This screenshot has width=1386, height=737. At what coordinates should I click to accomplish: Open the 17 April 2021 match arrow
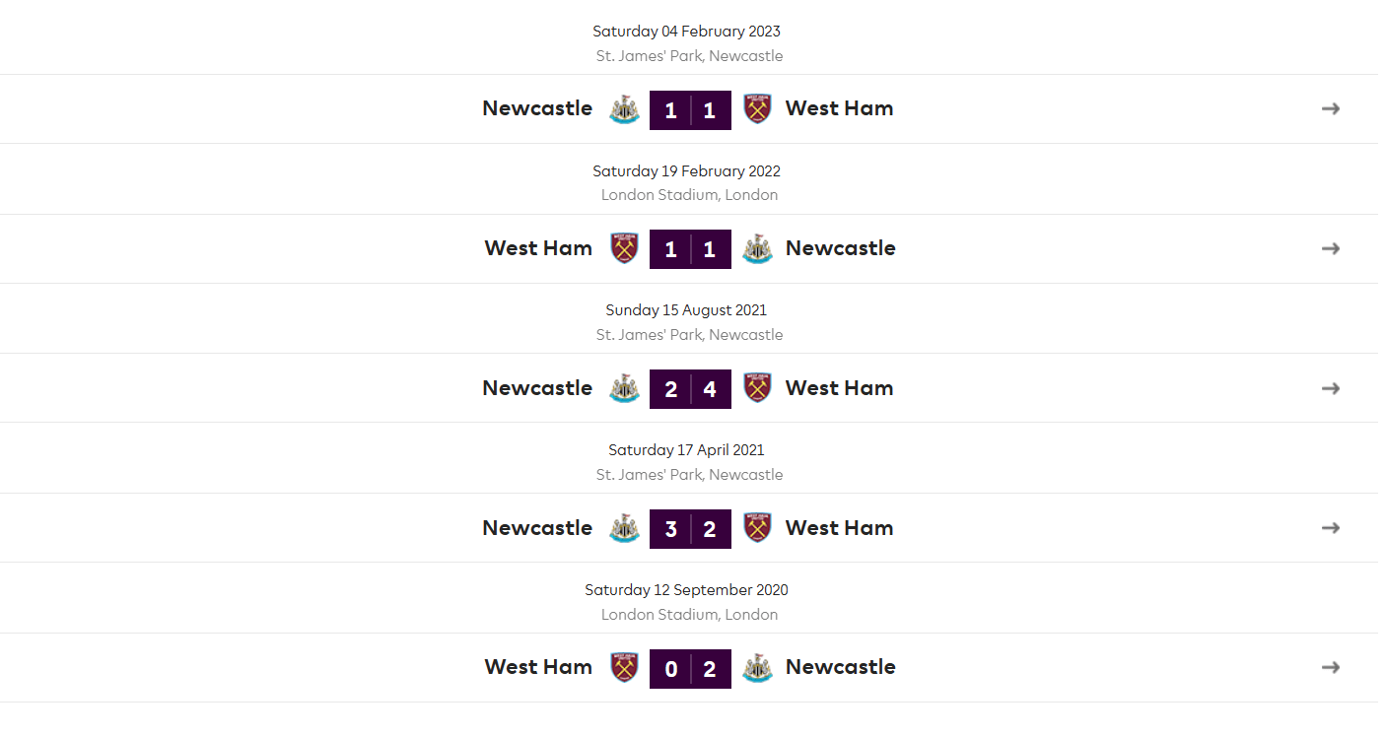point(1331,528)
